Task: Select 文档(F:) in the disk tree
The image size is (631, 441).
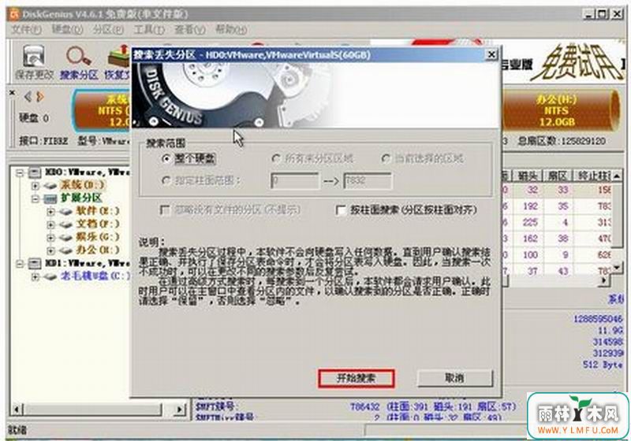Action: point(98,224)
